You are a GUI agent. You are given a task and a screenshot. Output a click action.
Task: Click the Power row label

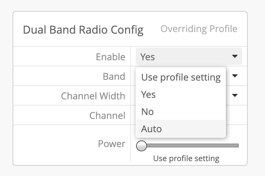click(111, 144)
